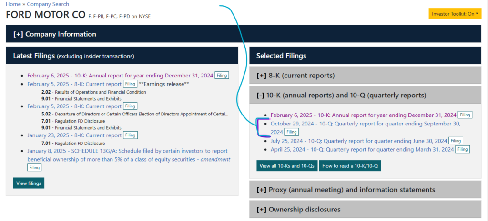Toggle the Investor Toolkit On button
Viewport: 488px width, 221px height.
pyautogui.click(x=456, y=14)
